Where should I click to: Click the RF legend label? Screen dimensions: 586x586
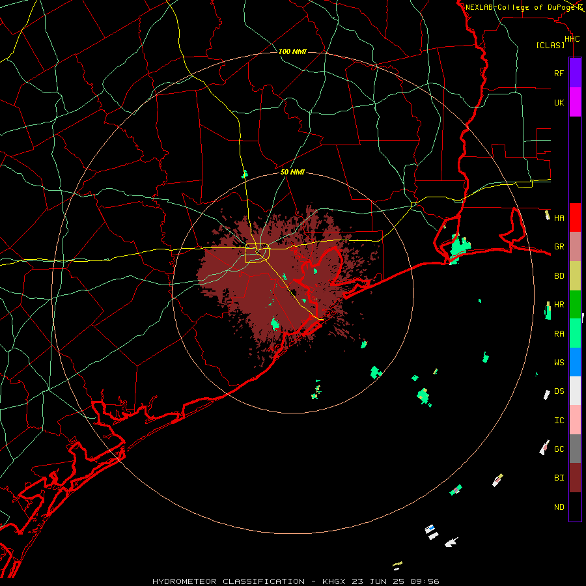559,73
